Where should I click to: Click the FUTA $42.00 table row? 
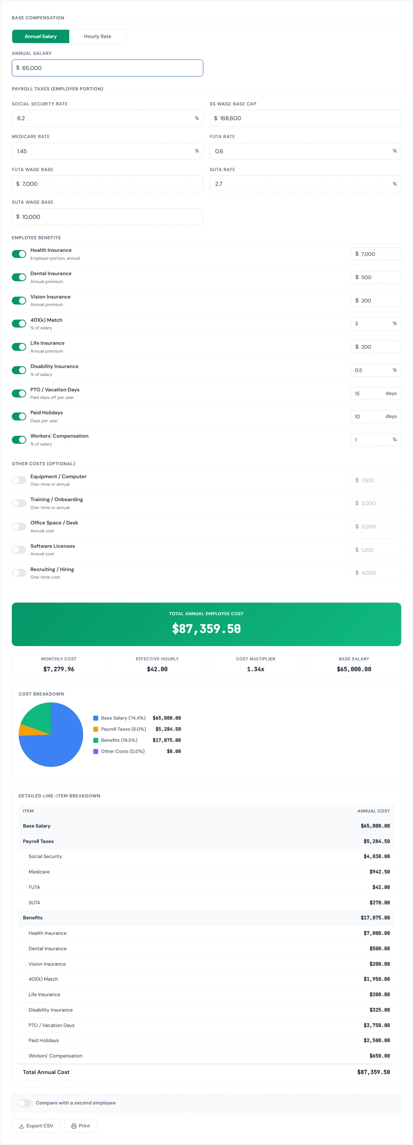click(206, 887)
